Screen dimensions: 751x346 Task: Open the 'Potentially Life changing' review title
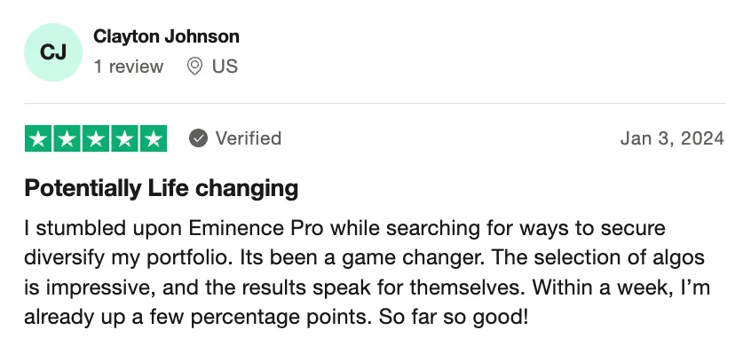162,189
